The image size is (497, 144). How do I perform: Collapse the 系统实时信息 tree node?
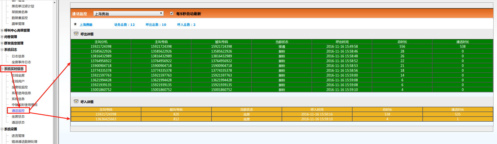click(x=2, y=69)
